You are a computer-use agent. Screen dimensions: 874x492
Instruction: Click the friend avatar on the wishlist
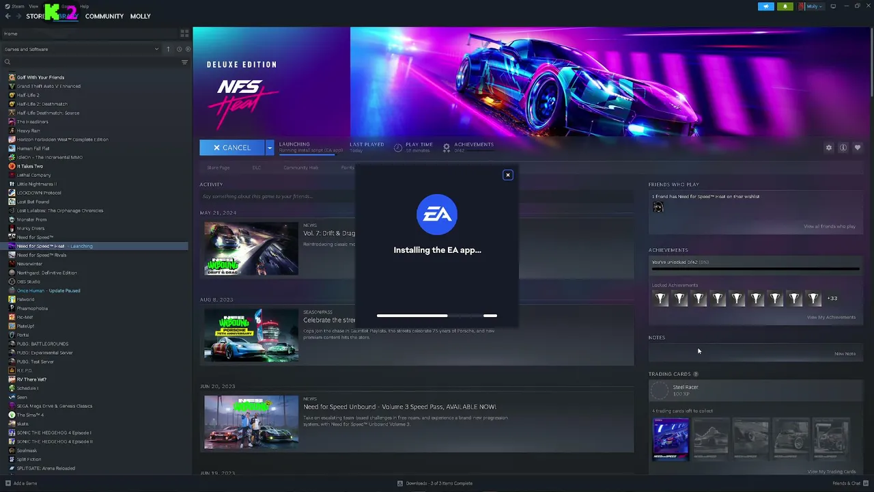(x=658, y=207)
